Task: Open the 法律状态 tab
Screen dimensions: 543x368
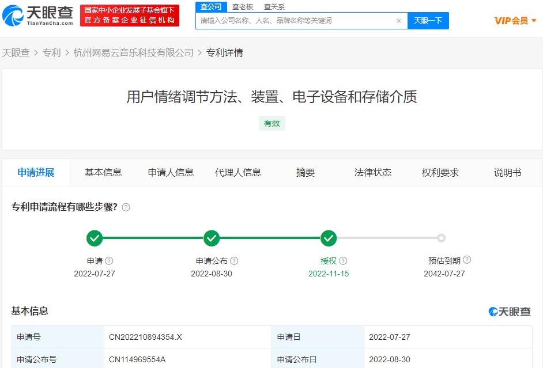Action: point(372,172)
